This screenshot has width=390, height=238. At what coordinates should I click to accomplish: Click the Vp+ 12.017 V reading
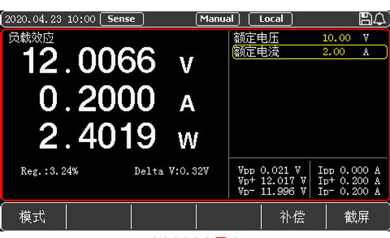272,181
